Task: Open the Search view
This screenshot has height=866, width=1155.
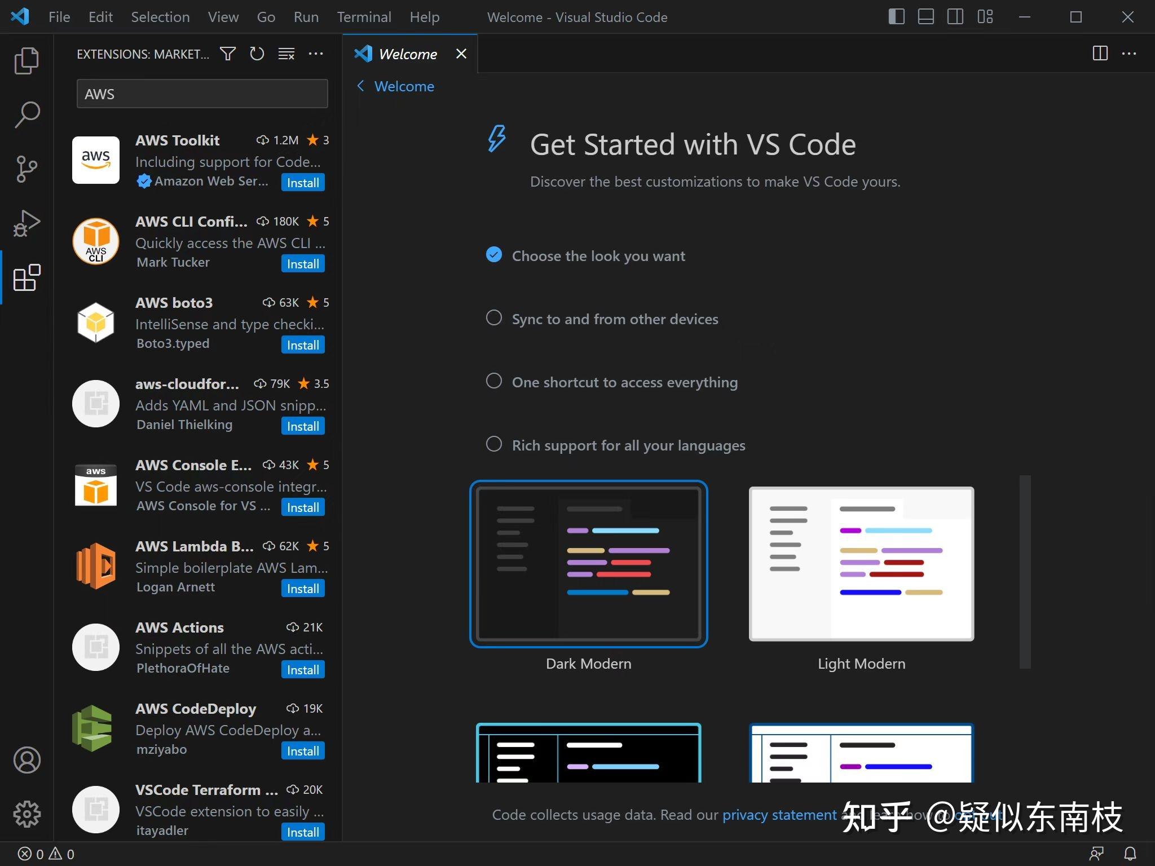Action: coord(26,113)
